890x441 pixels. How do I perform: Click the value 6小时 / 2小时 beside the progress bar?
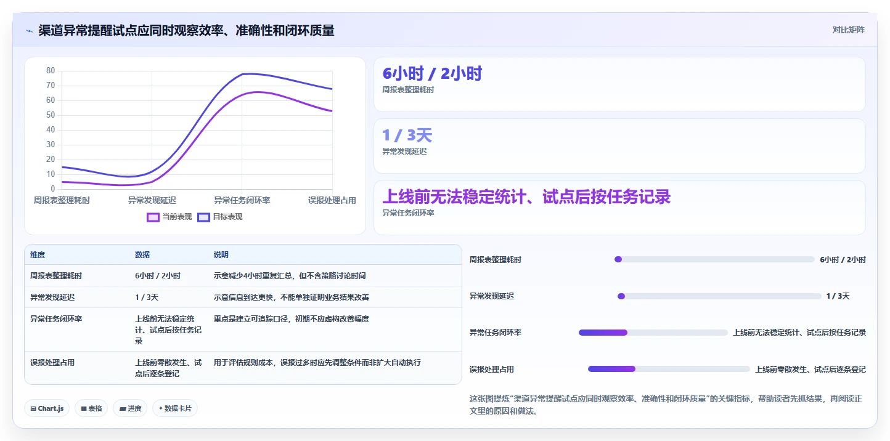[843, 260]
